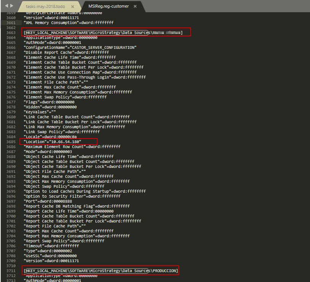310x282 pixels.
Task: Click the "XML Memory Consumption" line
Action: click(69, 23)
